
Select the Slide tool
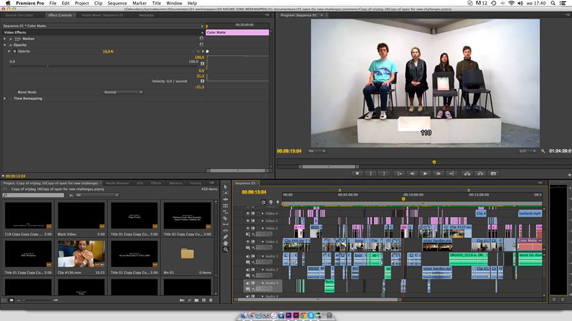coord(225,231)
